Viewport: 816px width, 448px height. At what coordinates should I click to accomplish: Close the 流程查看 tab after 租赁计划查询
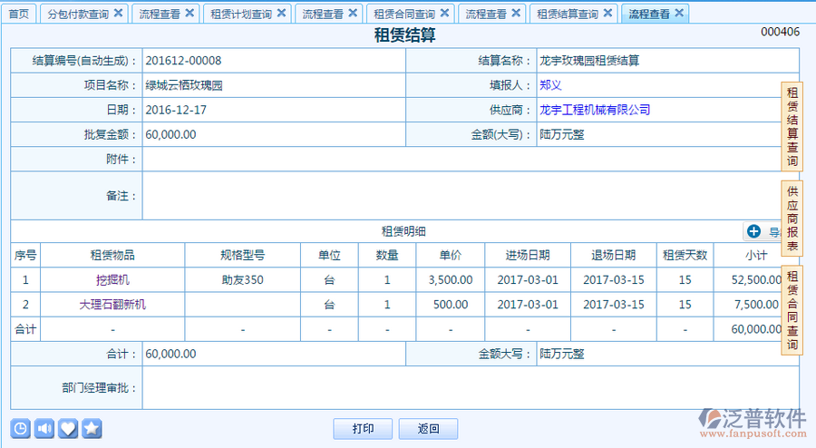point(353,13)
